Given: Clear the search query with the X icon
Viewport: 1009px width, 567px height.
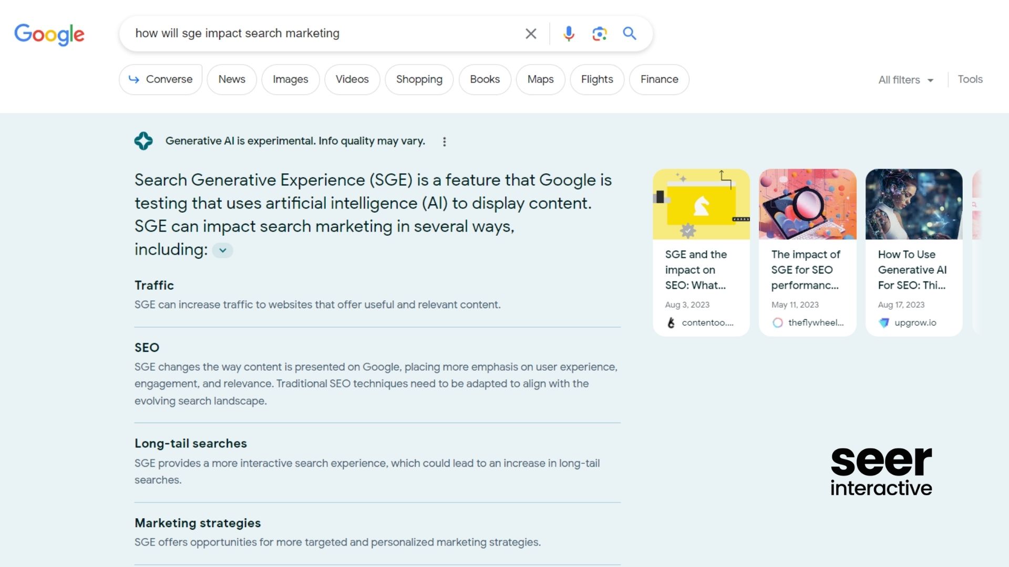Looking at the screenshot, I should tap(531, 34).
